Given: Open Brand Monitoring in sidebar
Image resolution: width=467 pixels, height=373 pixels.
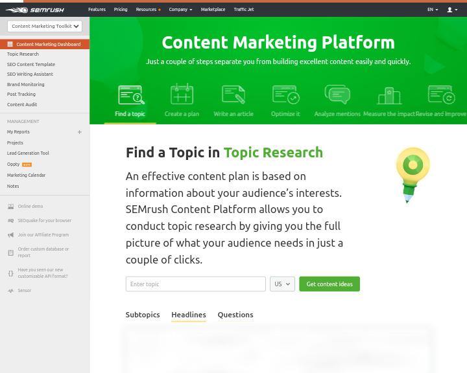Looking at the screenshot, I should click(25, 84).
